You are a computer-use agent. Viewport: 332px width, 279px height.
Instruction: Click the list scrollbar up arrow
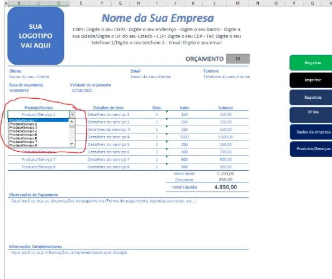tap(72, 122)
